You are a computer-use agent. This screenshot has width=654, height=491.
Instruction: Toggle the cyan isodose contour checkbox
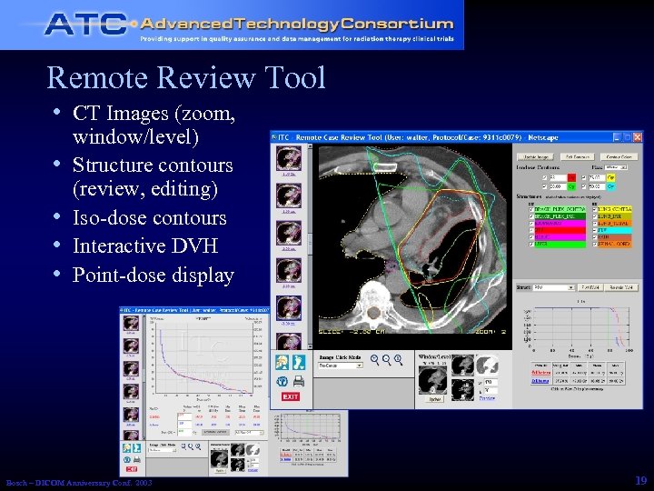click(x=584, y=186)
